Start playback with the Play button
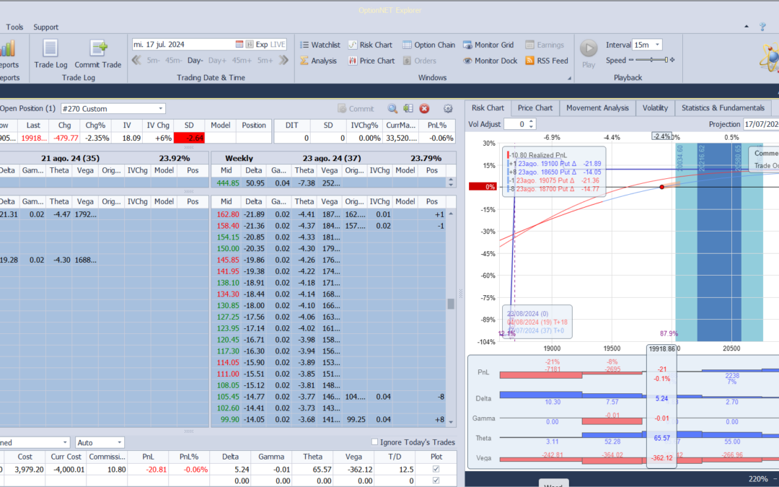This screenshot has width=779, height=487. pos(589,53)
